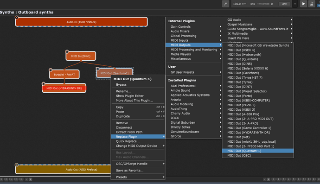Select MIDI Out (Quantum) entry
Viewport: 320px width, 184px height.
258,59
